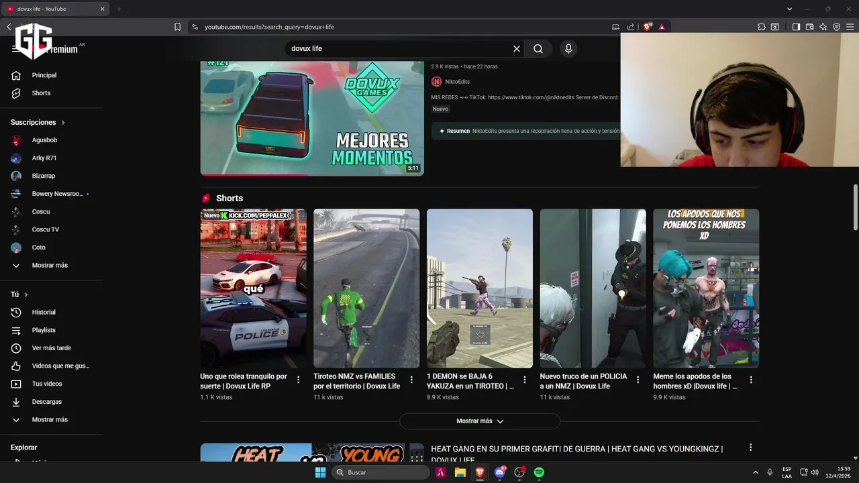Show more Shorts with Mostrar más button

(480, 421)
